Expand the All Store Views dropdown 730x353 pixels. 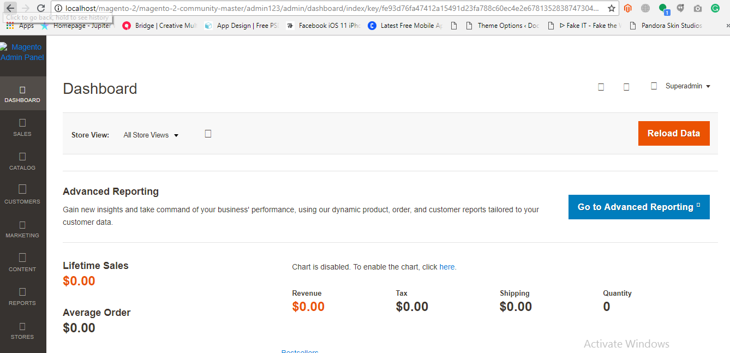pos(151,135)
